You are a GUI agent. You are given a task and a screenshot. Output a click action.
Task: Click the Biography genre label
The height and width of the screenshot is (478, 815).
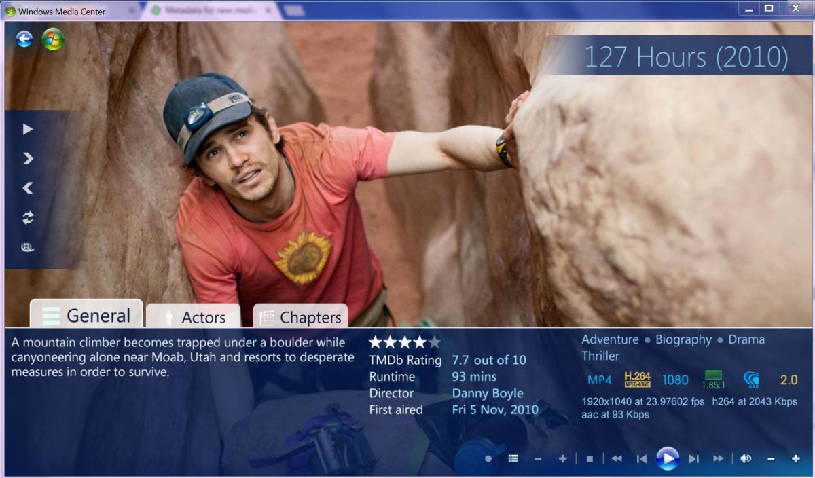pyautogui.click(x=683, y=339)
